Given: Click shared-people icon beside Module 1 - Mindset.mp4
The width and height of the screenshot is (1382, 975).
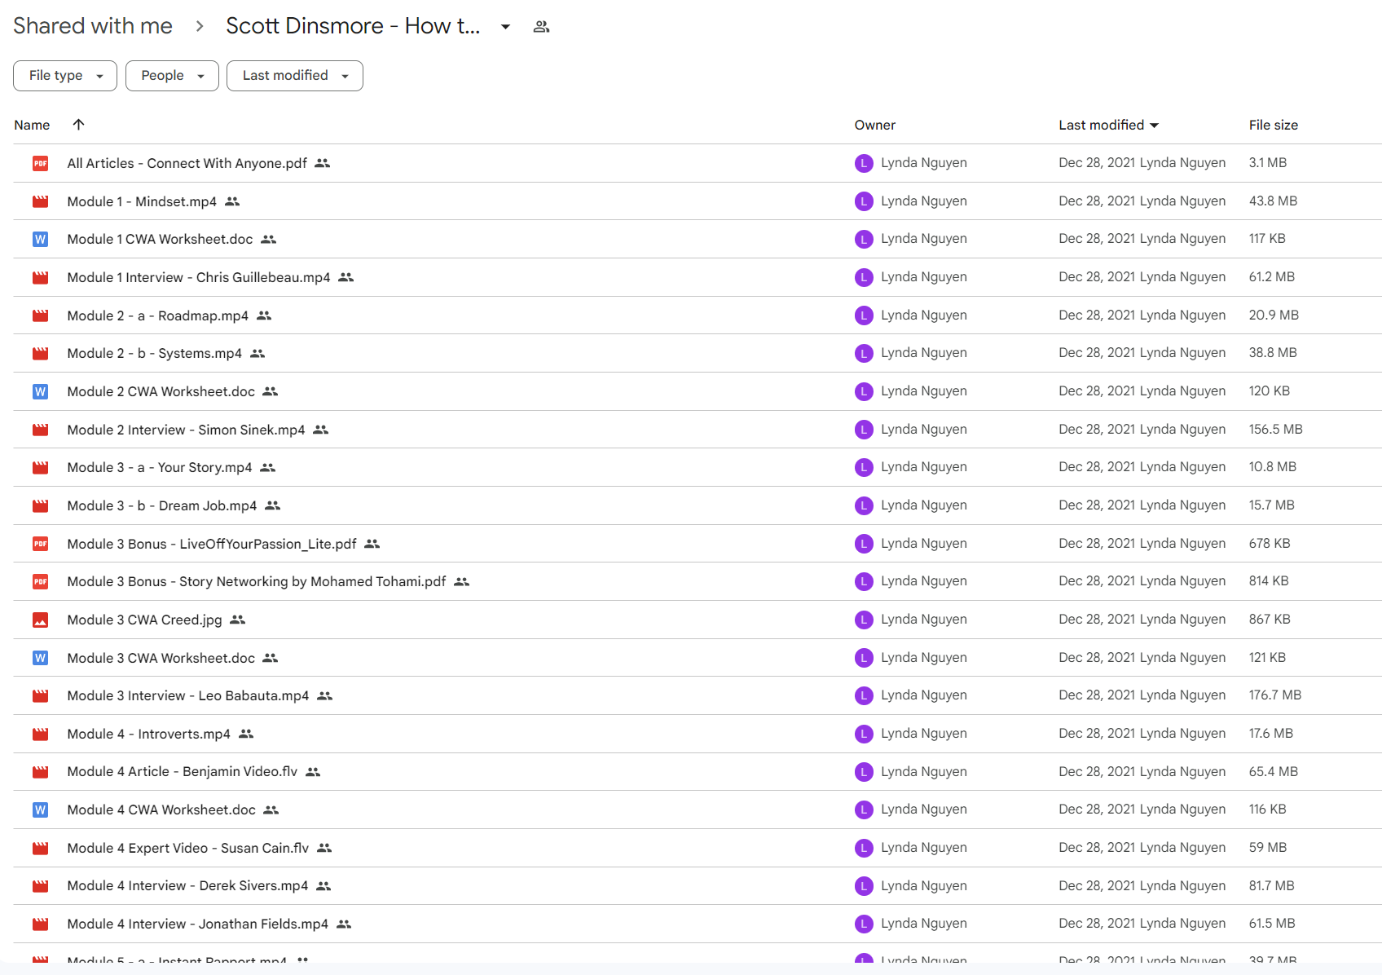Looking at the screenshot, I should tap(232, 201).
